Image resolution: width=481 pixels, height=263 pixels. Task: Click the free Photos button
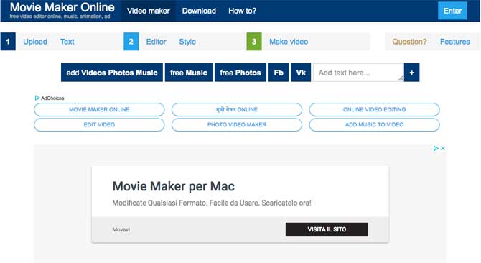point(240,73)
